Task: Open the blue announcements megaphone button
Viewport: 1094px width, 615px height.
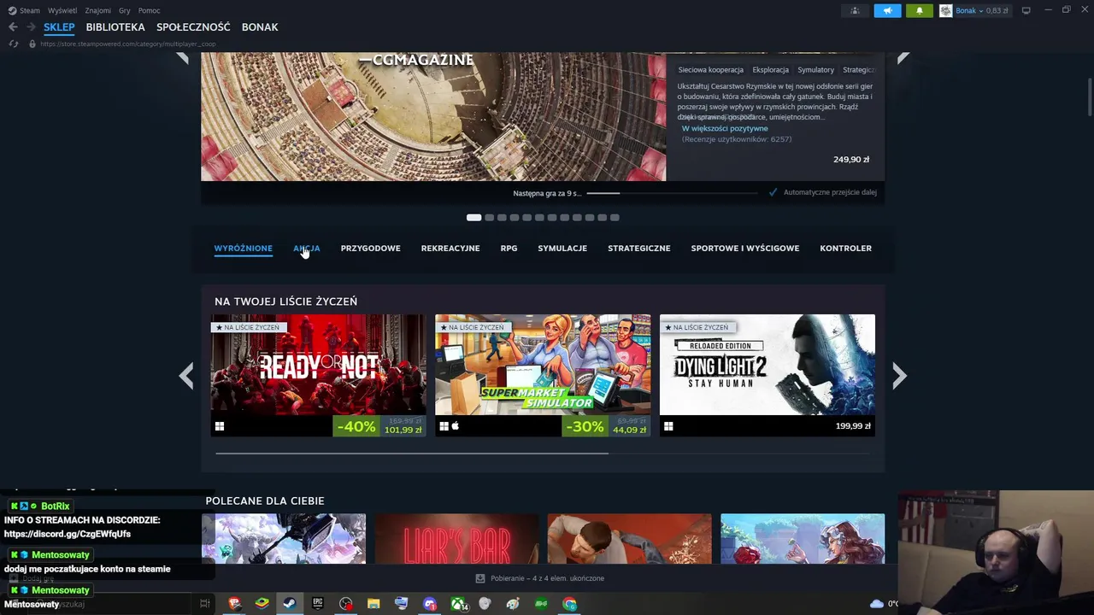Action: [x=887, y=10]
